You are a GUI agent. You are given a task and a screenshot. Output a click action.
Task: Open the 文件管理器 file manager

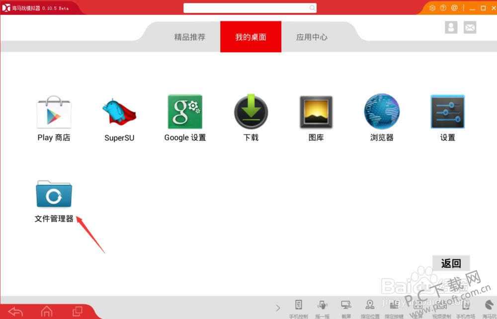(x=54, y=196)
